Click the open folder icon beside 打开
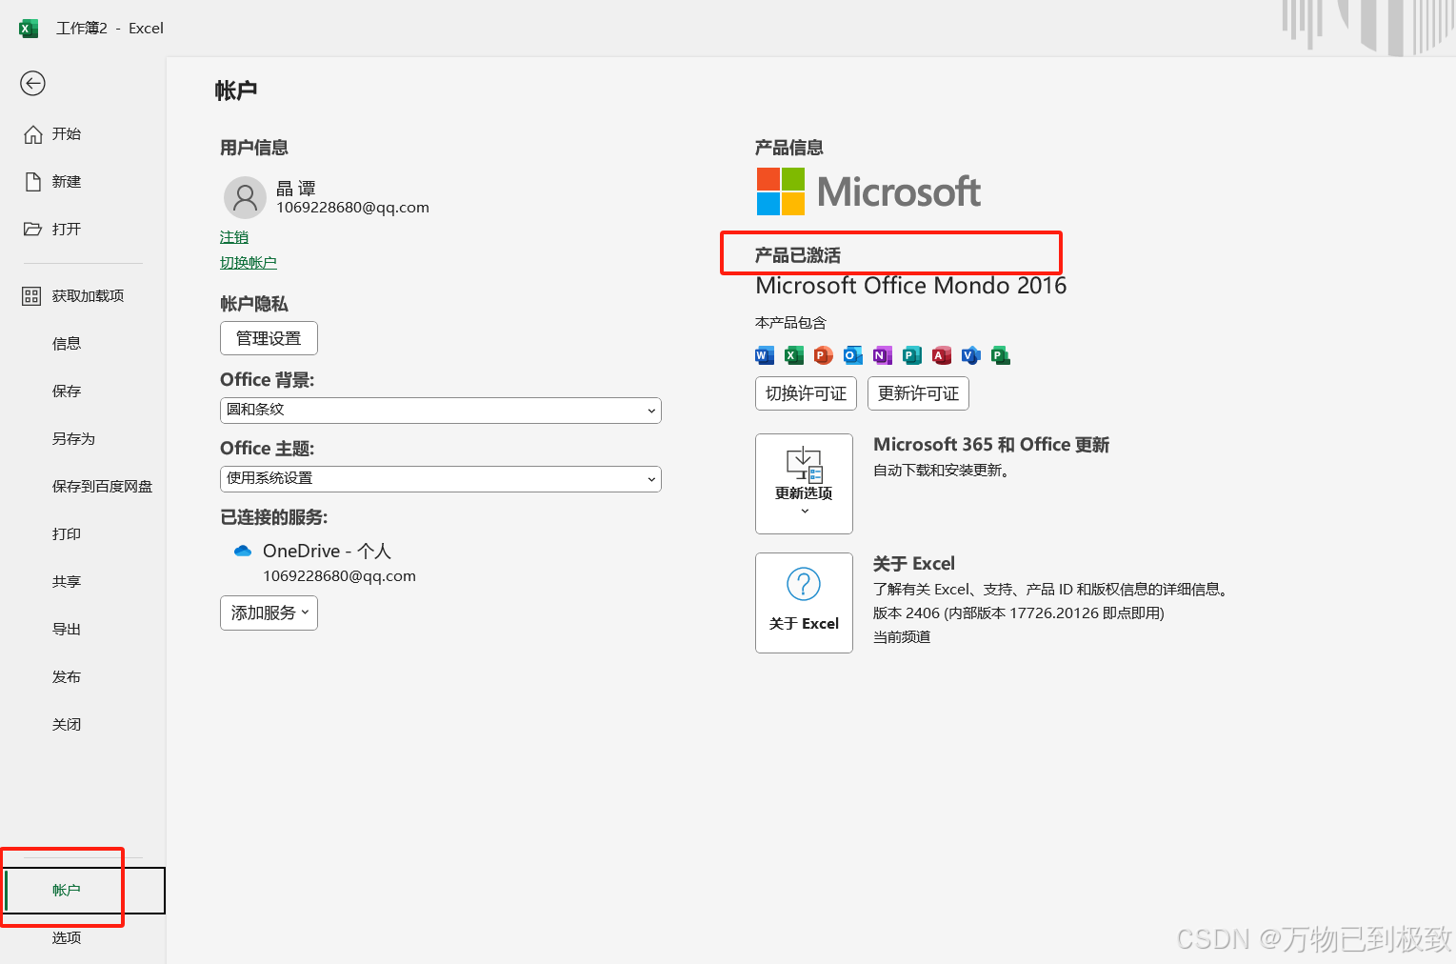The image size is (1456, 964). tap(33, 230)
